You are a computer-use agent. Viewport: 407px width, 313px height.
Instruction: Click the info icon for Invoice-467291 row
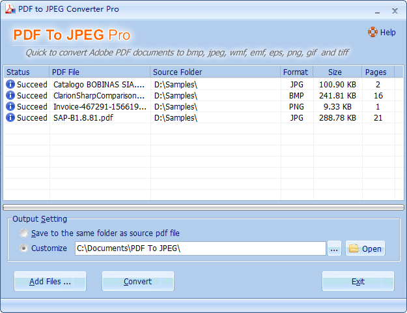click(10, 106)
